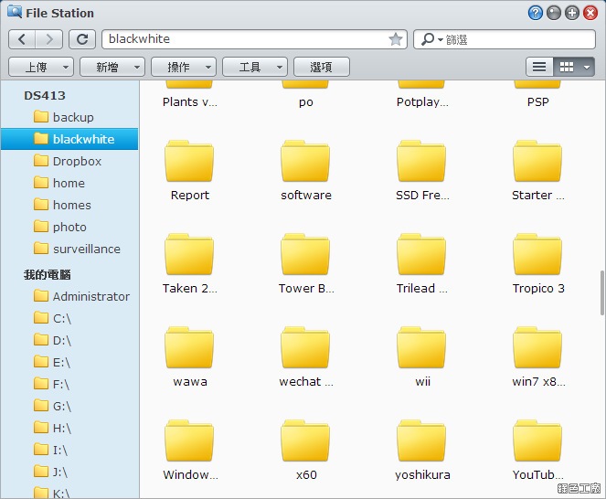
Task: Click the Potplay... folder label
Action: [x=422, y=102]
